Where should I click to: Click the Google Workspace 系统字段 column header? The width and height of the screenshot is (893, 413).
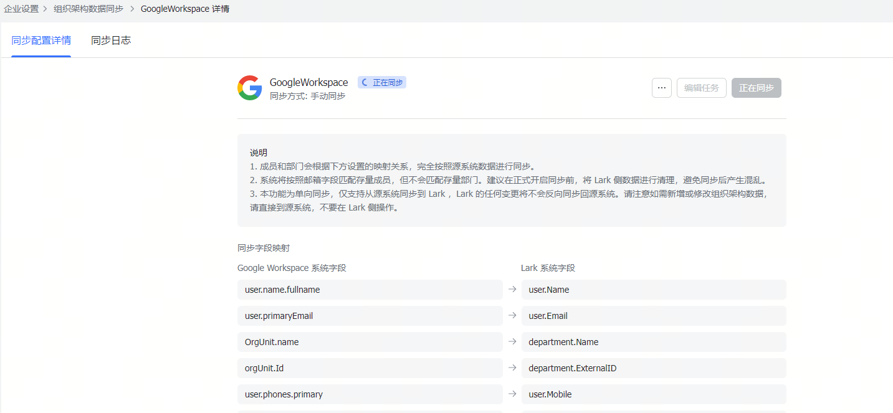pyautogui.click(x=292, y=268)
